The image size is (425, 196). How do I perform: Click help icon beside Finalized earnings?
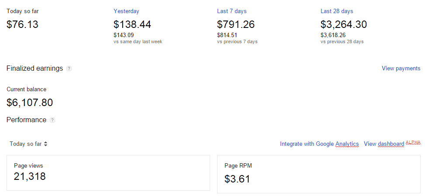69,69
